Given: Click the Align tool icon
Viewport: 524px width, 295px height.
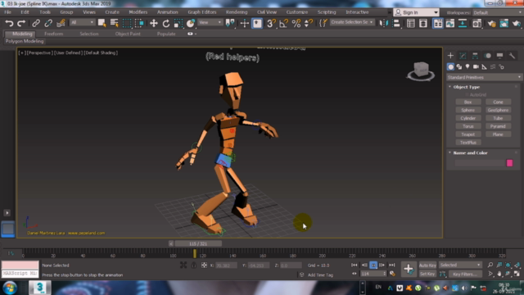Looking at the screenshot, I should pyautogui.click(x=396, y=23).
